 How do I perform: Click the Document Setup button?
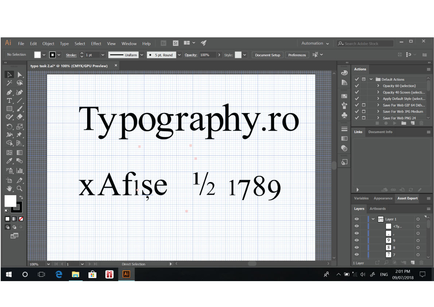click(x=267, y=55)
